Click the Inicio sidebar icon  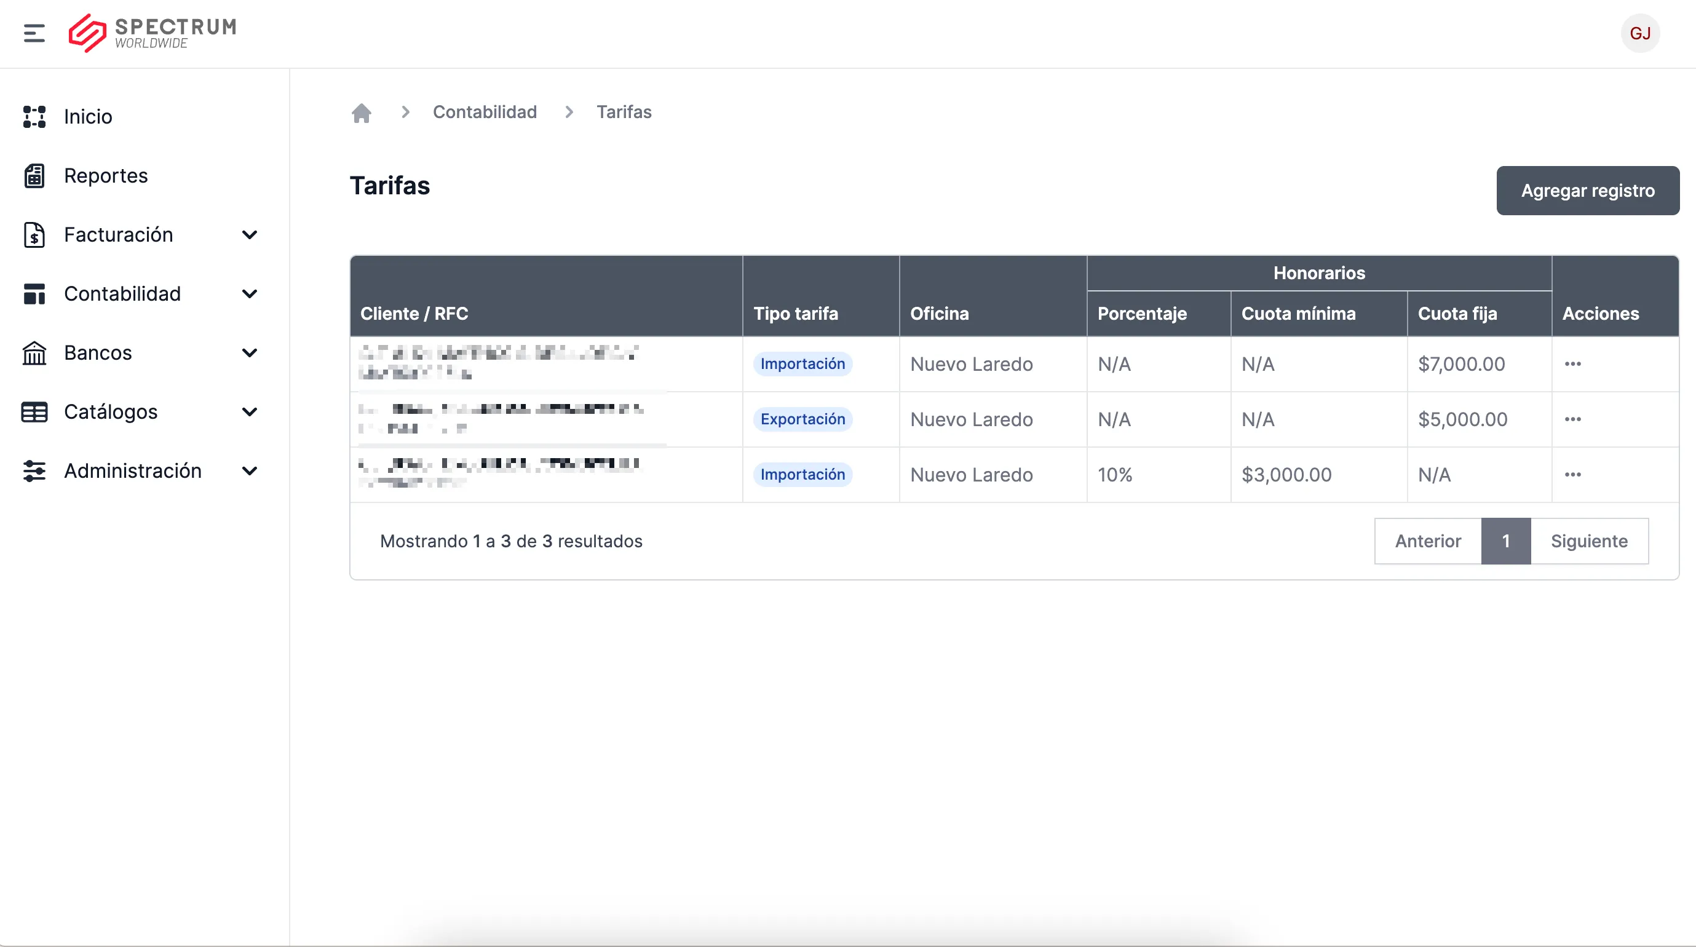point(34,117)
